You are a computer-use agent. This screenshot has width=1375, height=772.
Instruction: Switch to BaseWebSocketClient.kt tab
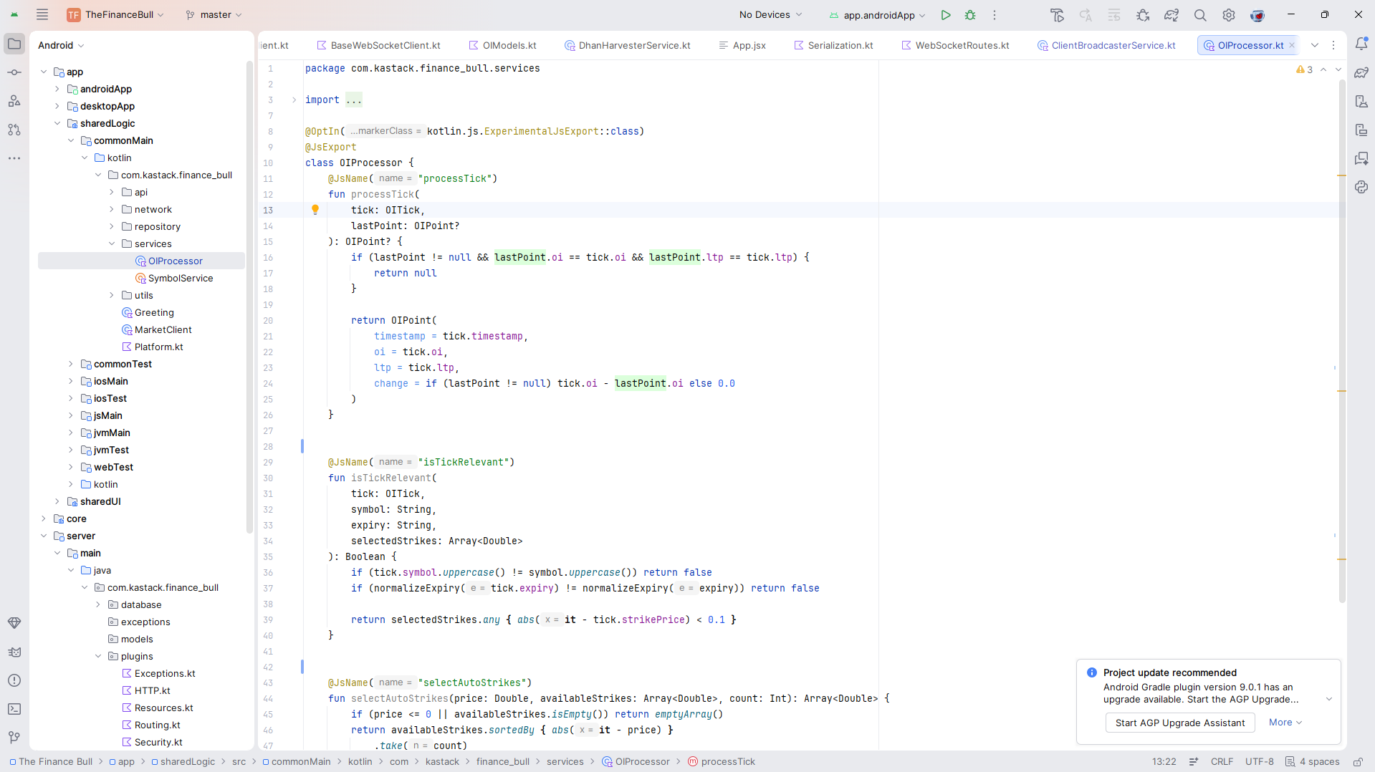point(378,45)
